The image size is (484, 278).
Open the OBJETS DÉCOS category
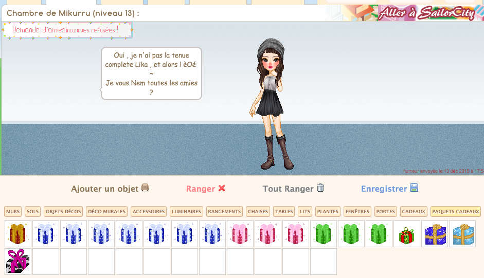coord(63,211)
